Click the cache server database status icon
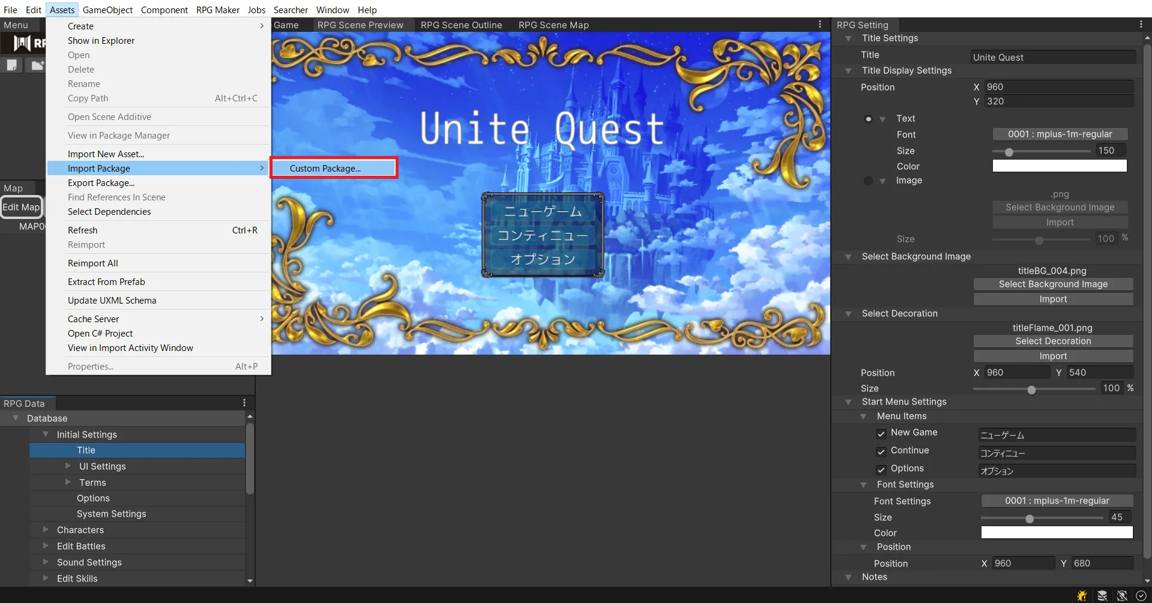Image resolution: width=1152 pixels, height=603 pixels. click(x=1102, y=595)
